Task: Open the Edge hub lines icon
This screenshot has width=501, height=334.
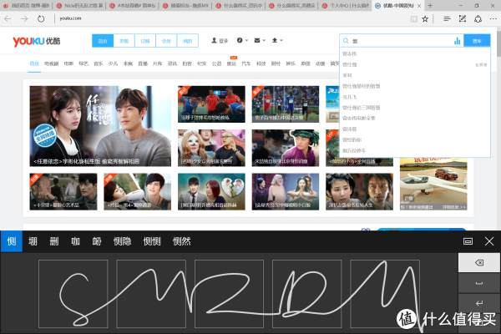Action: point(447,19)
